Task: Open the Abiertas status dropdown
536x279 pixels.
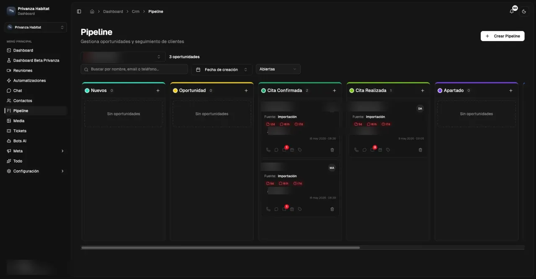Action: pos(278,69)
